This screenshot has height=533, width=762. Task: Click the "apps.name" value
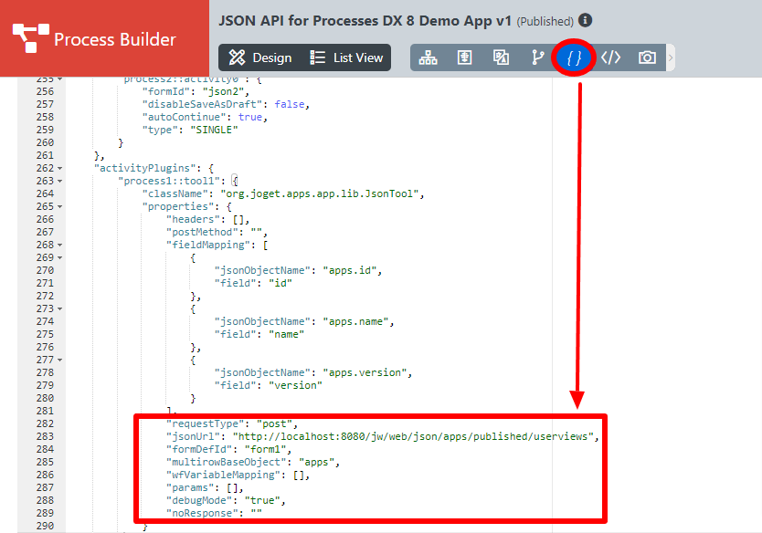pos(355,321)
